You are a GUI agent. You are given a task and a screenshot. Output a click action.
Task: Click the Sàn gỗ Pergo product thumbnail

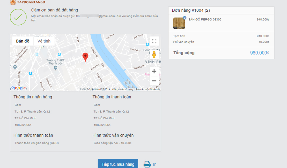[179, 23]
